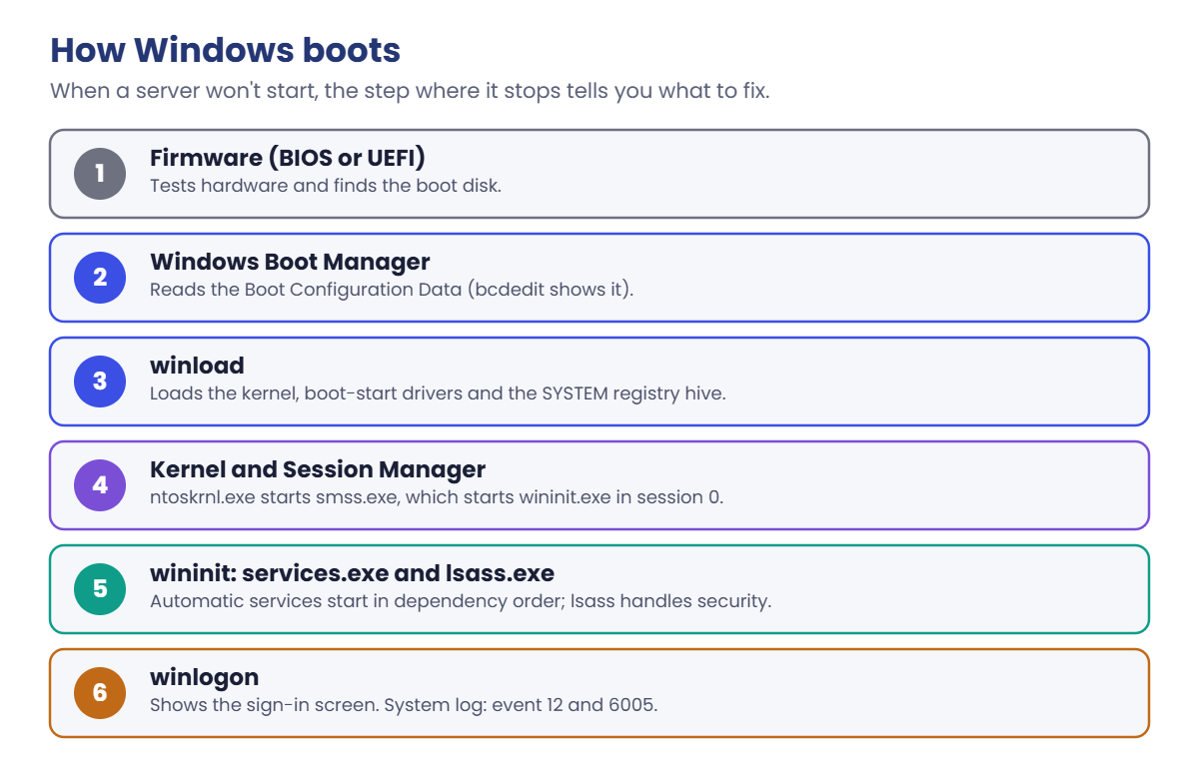Click 'Tests hardware and finds the boot disk.'

326,186
